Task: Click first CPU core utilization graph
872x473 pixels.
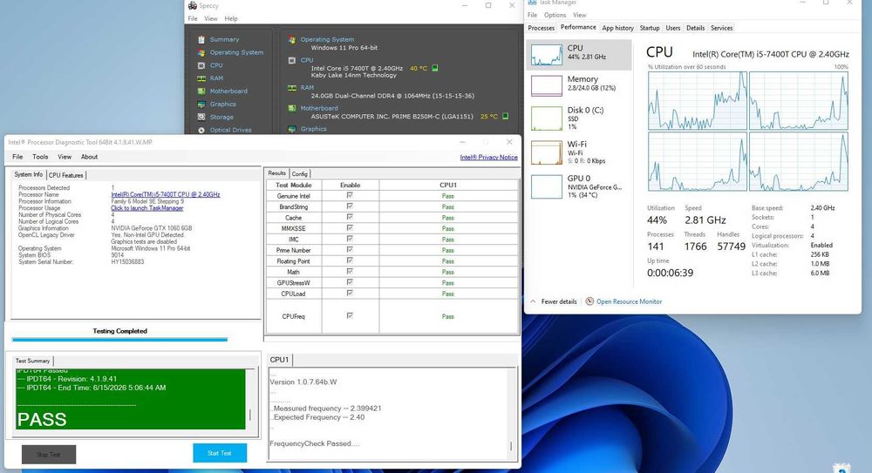Action: (697, 100)
